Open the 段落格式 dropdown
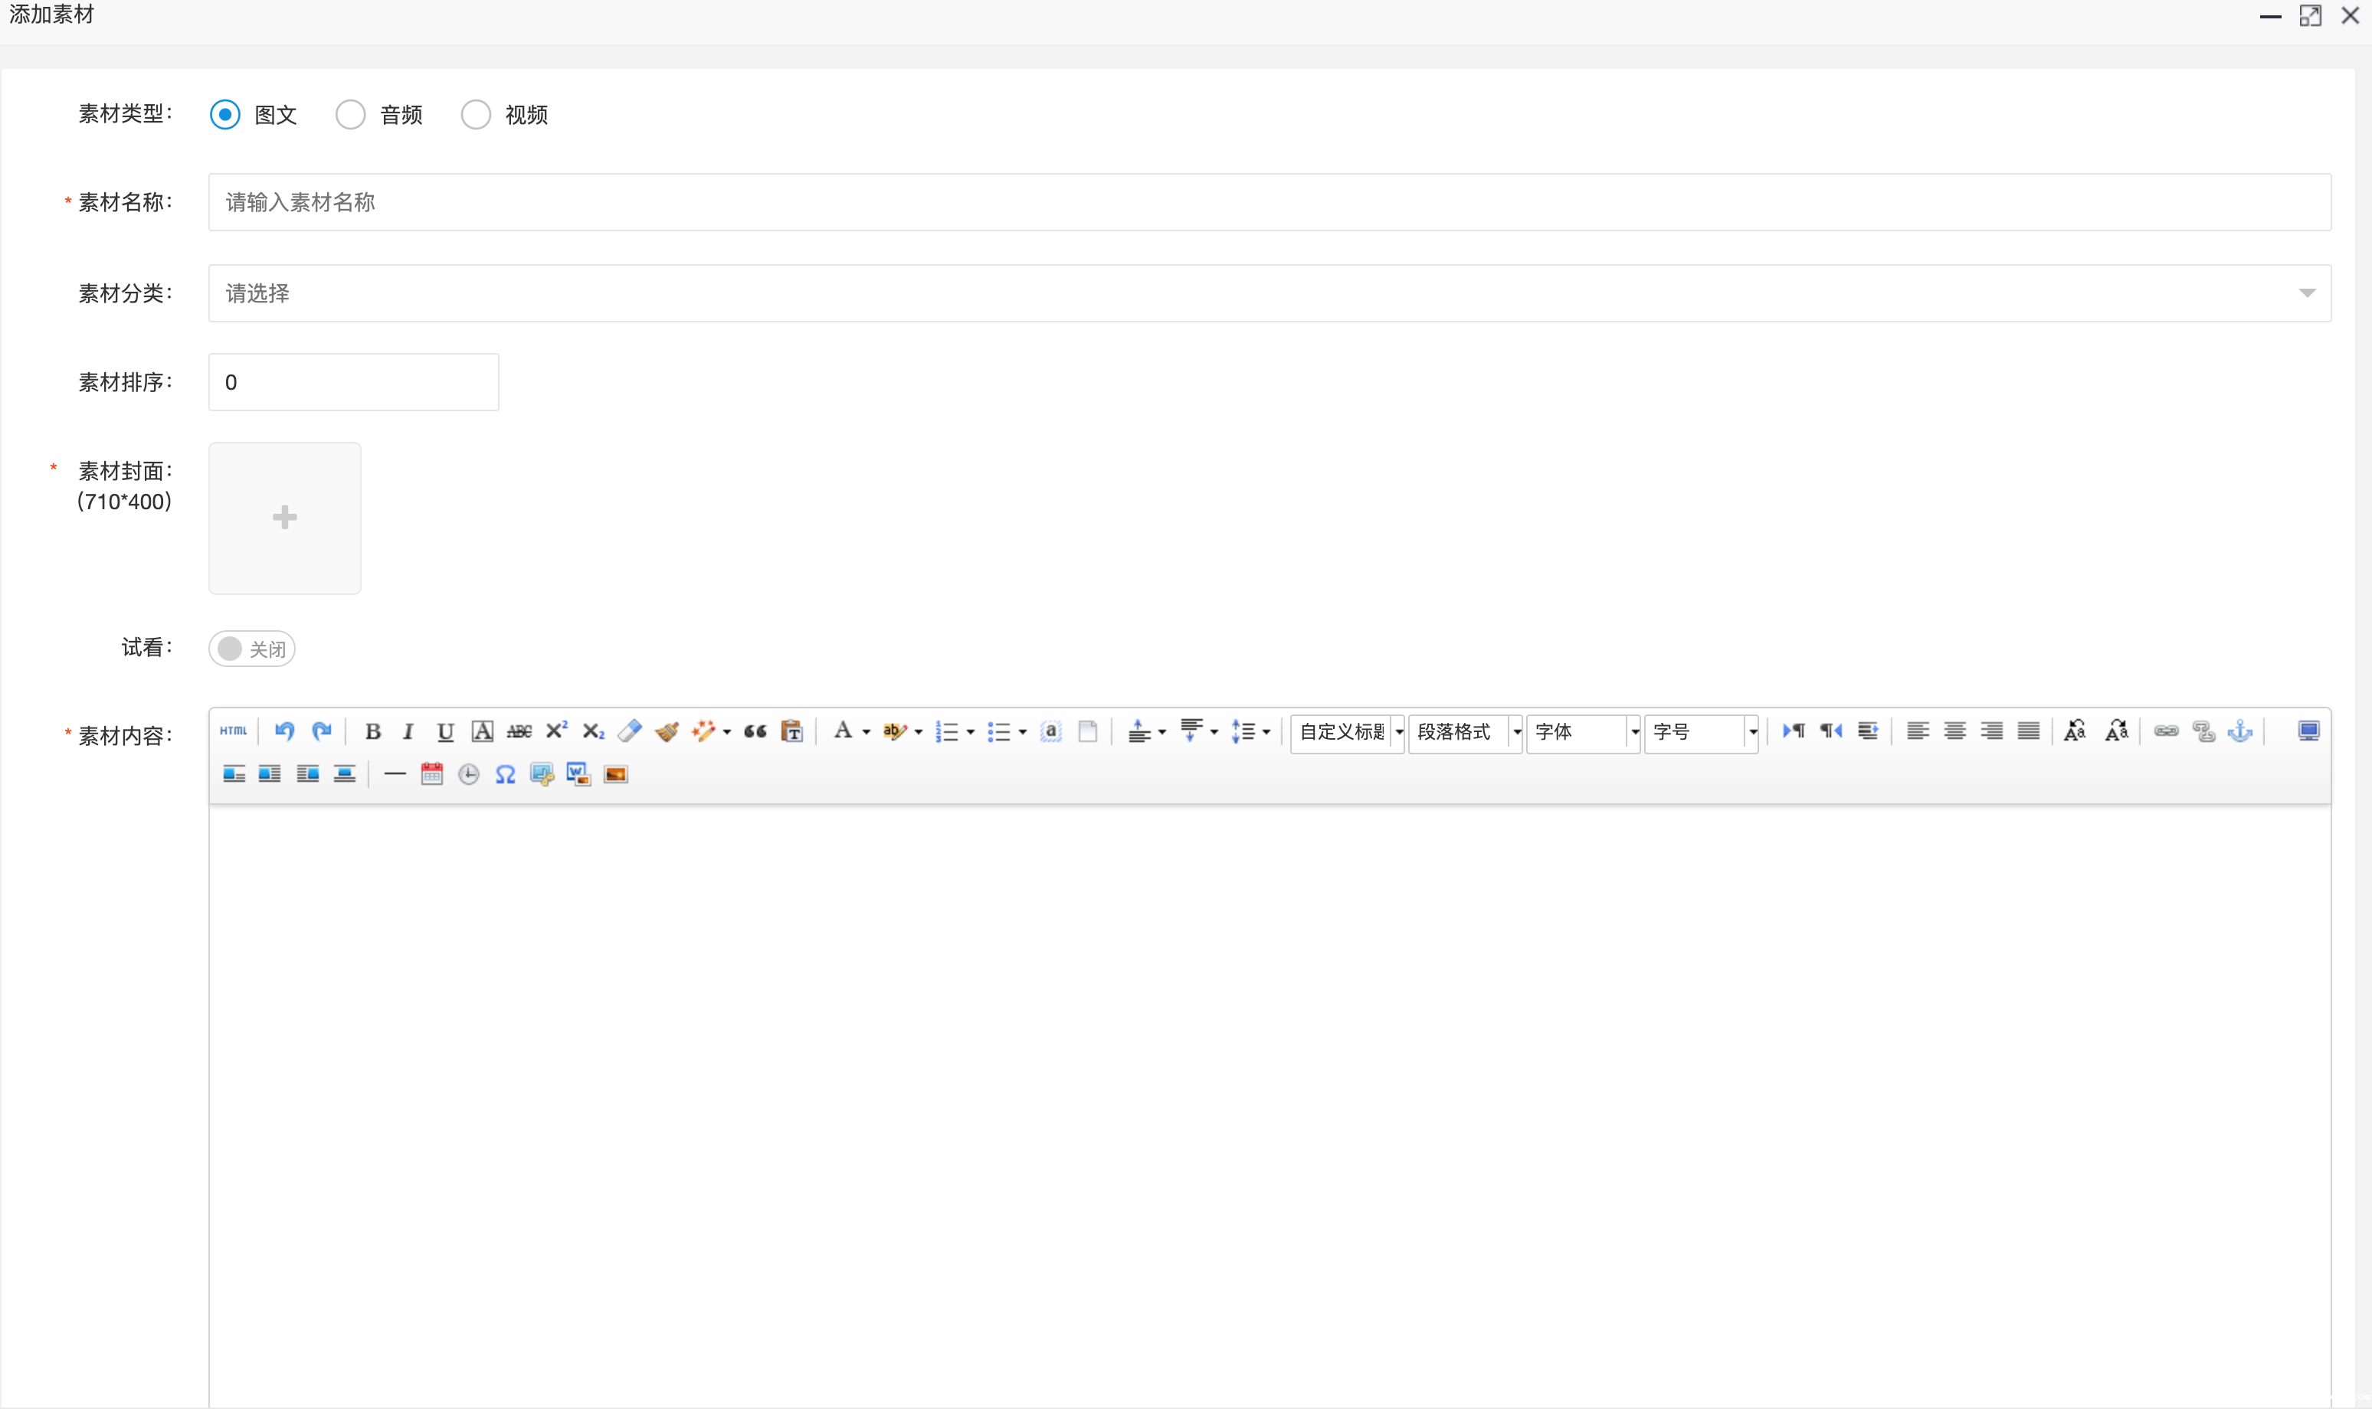Viewport: 2372px width, 1409px height. (x=1464, y=732)
